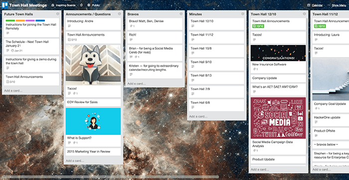Screen dimensions: 349x180
Task: Open Kristen extraordinary calendar/recruiting card
Action: 155,70
